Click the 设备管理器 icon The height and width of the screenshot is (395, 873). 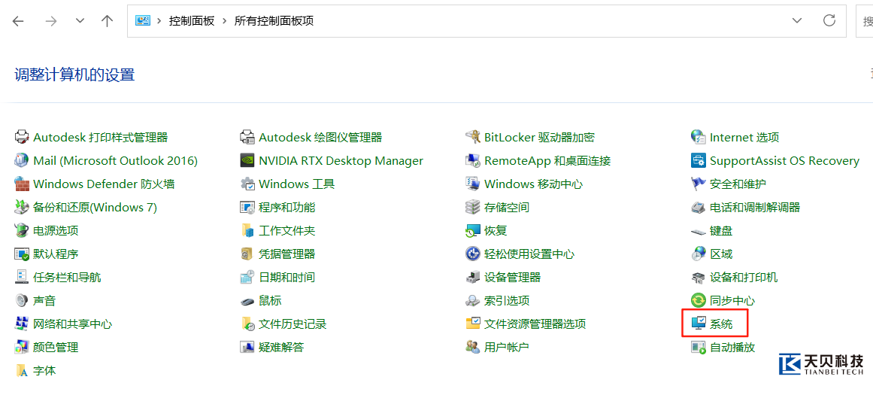click(x=473, y=278)
